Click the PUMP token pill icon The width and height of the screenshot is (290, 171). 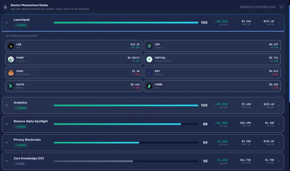(x=11, y=59)
